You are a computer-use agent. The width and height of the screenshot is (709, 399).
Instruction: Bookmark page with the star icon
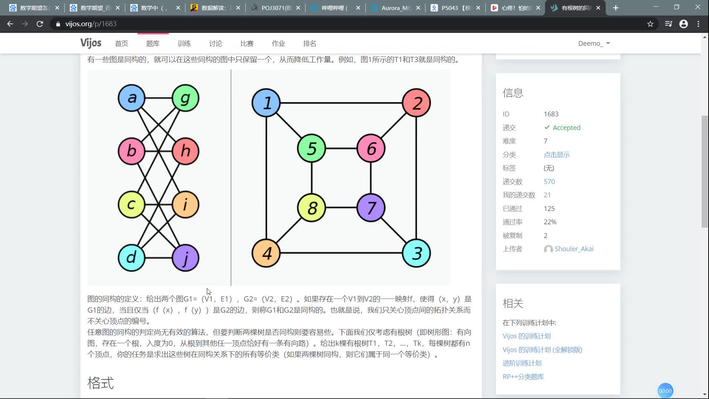tap(650, 24)
